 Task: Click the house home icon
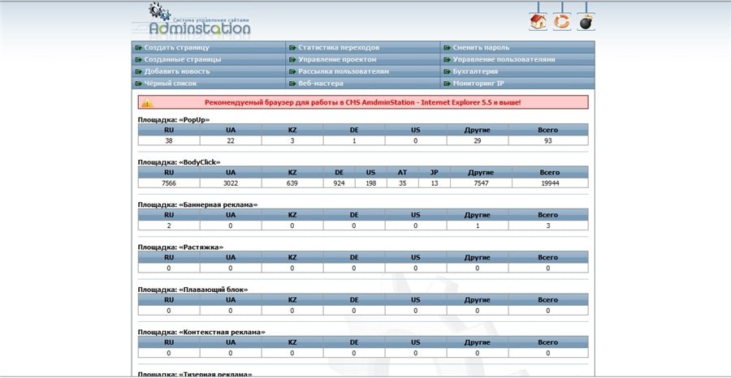538,21
